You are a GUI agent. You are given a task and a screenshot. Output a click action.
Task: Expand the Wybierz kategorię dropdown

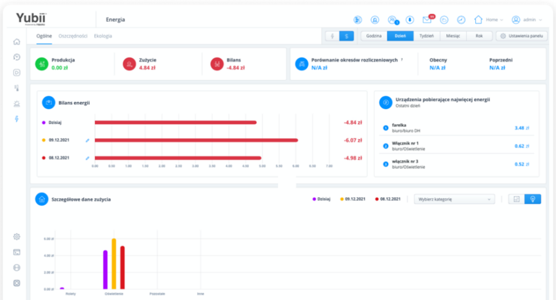pyautogui.click(x=454, y=199)
